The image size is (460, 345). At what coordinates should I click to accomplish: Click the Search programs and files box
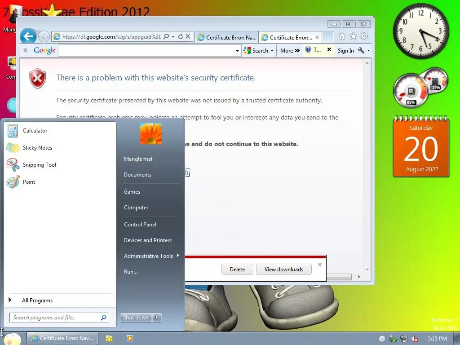pyautogui.click(x=59, y=318)
